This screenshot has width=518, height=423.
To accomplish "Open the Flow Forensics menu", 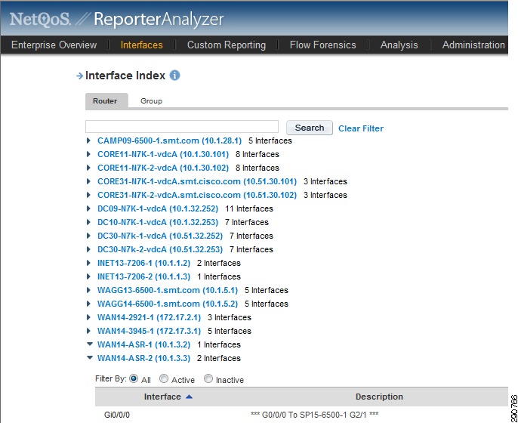I will 322,45.
